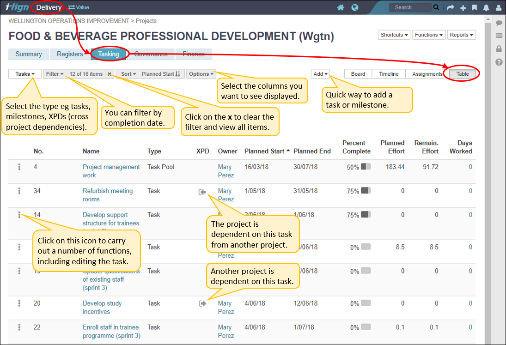Open the Governance tab
The height and width of the screenshot is (345, 506).
[151, 54]
